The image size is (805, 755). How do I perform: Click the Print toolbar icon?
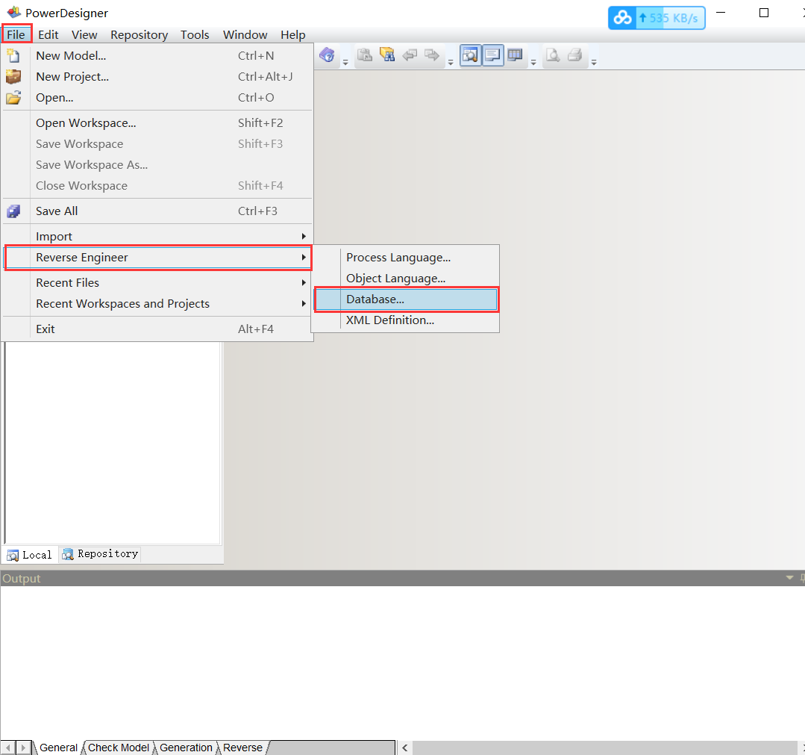tap(574, 55)
